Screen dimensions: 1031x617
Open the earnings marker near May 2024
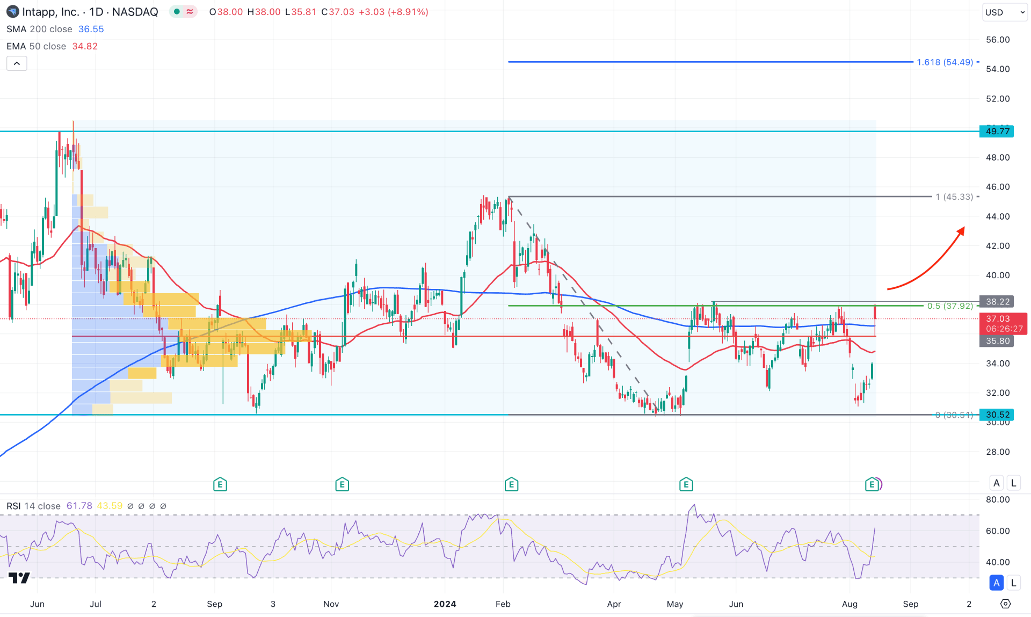(686, 484)
